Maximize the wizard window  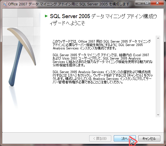pos(147,3)
